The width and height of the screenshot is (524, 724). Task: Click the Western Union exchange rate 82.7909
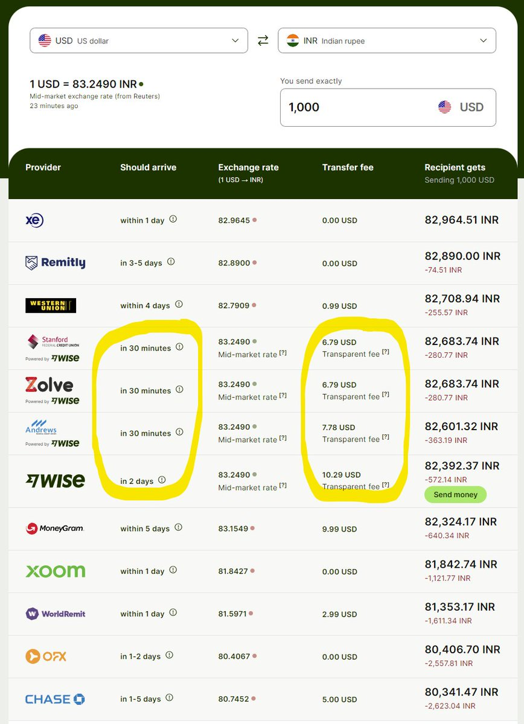pos(234,305)
